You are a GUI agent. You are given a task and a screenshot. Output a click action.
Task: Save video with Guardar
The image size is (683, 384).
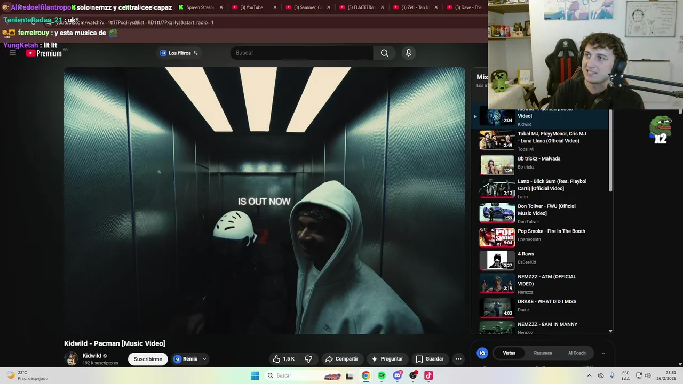click(430, 359)
